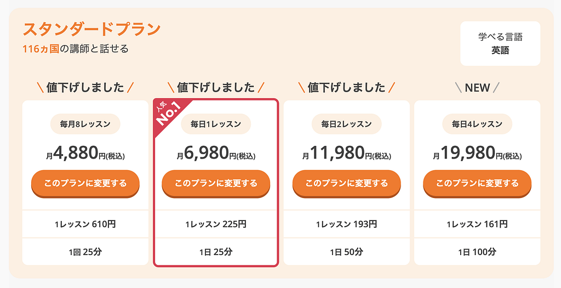Click the NEW label above the fourth plan
This screenshot has width=561, height=288.
tap(477, 88)
